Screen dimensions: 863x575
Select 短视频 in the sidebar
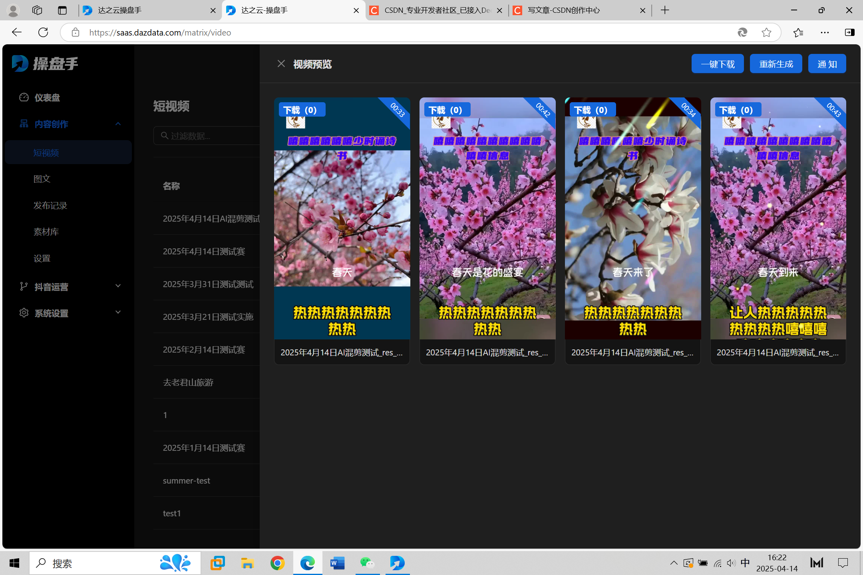(68, 153)
